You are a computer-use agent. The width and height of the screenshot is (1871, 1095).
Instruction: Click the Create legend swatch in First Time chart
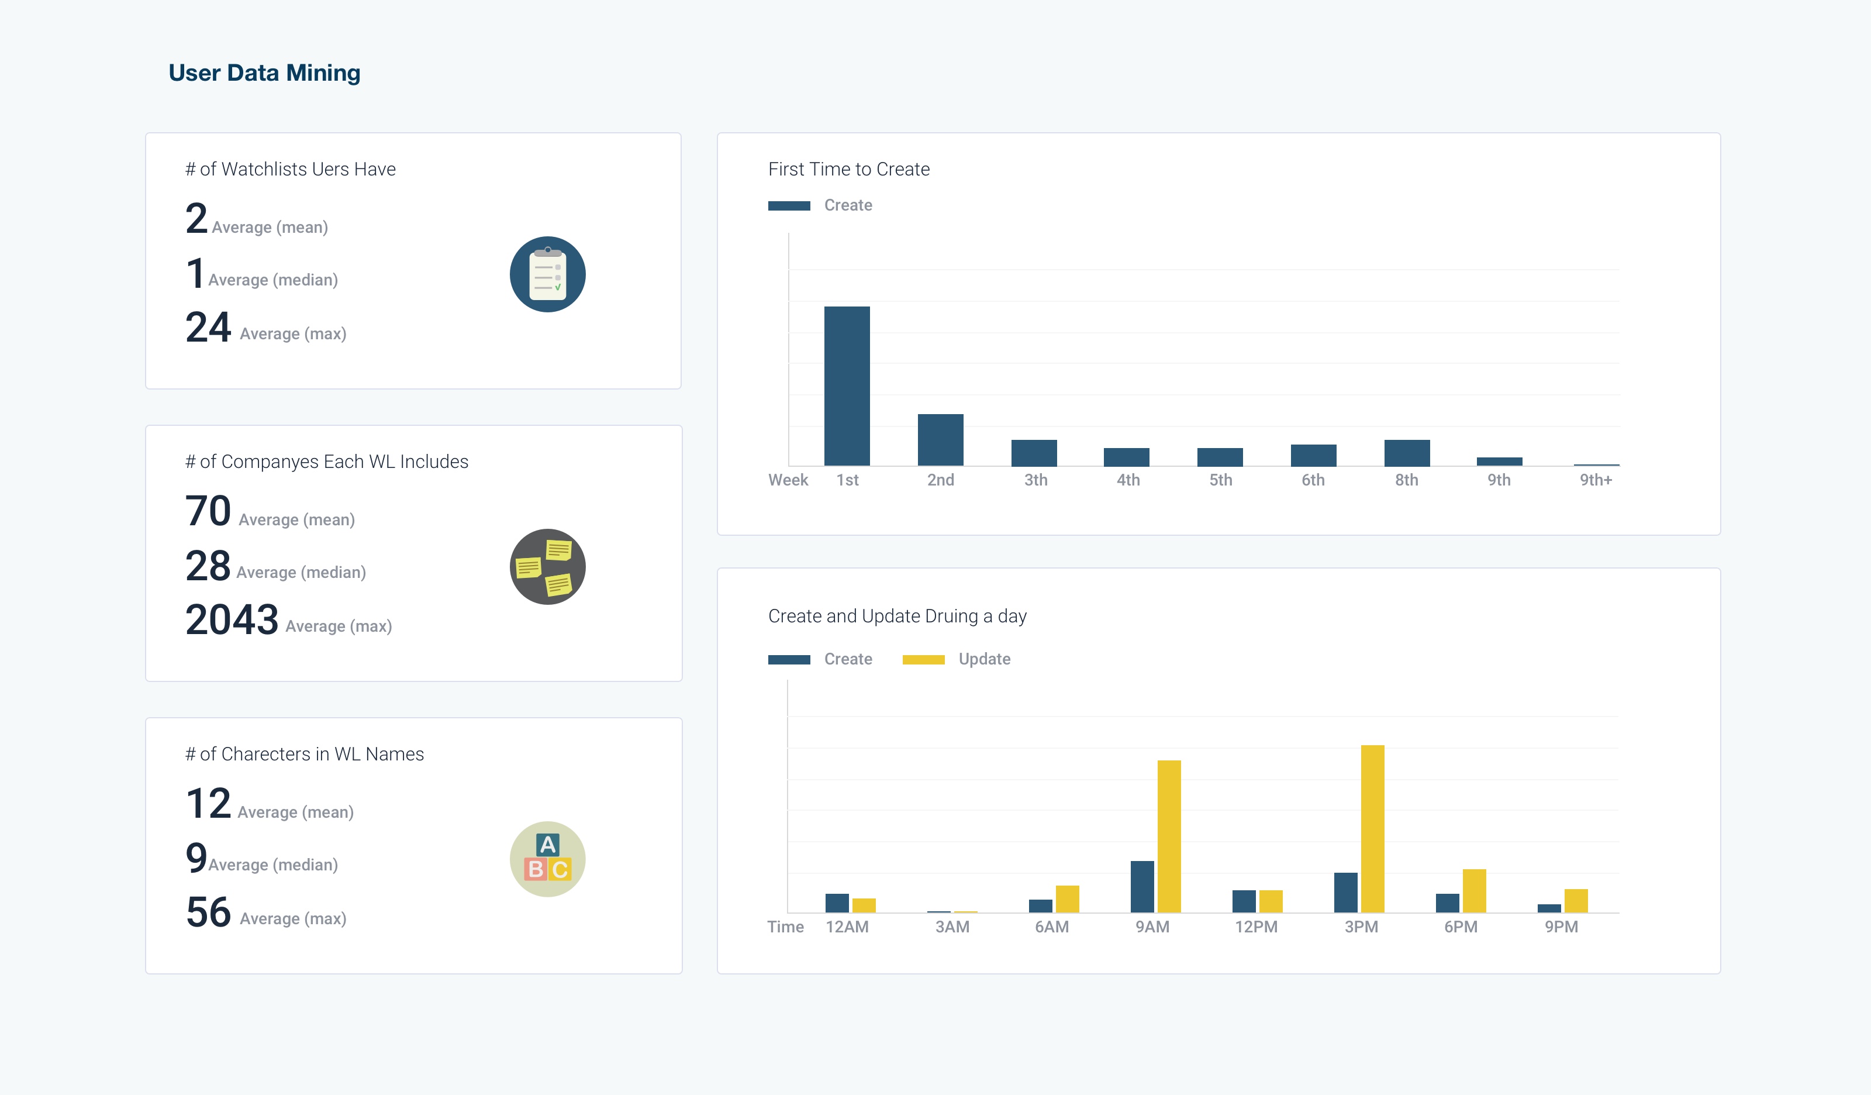789,206
